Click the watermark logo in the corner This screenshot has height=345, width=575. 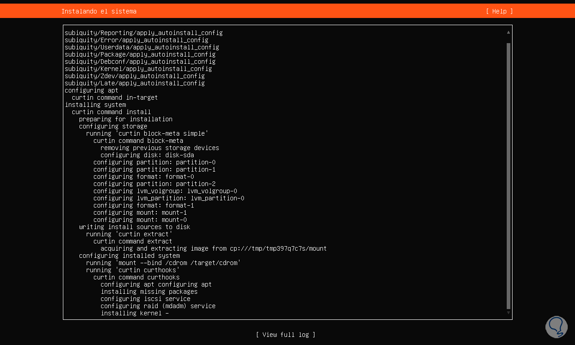(557, 327)
